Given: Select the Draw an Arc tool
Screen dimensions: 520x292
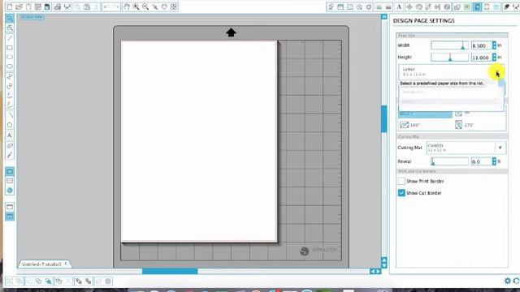Looking at the screenshot, I should coord(10,115).
